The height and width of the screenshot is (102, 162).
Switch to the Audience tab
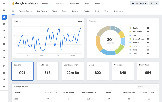[x=60, y=4]
